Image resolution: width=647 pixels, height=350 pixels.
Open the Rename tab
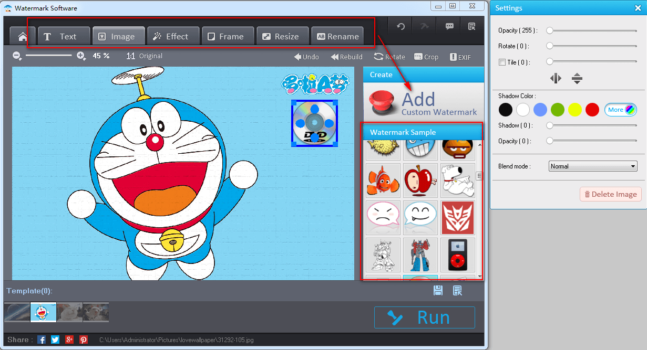(x=337, y=36)
